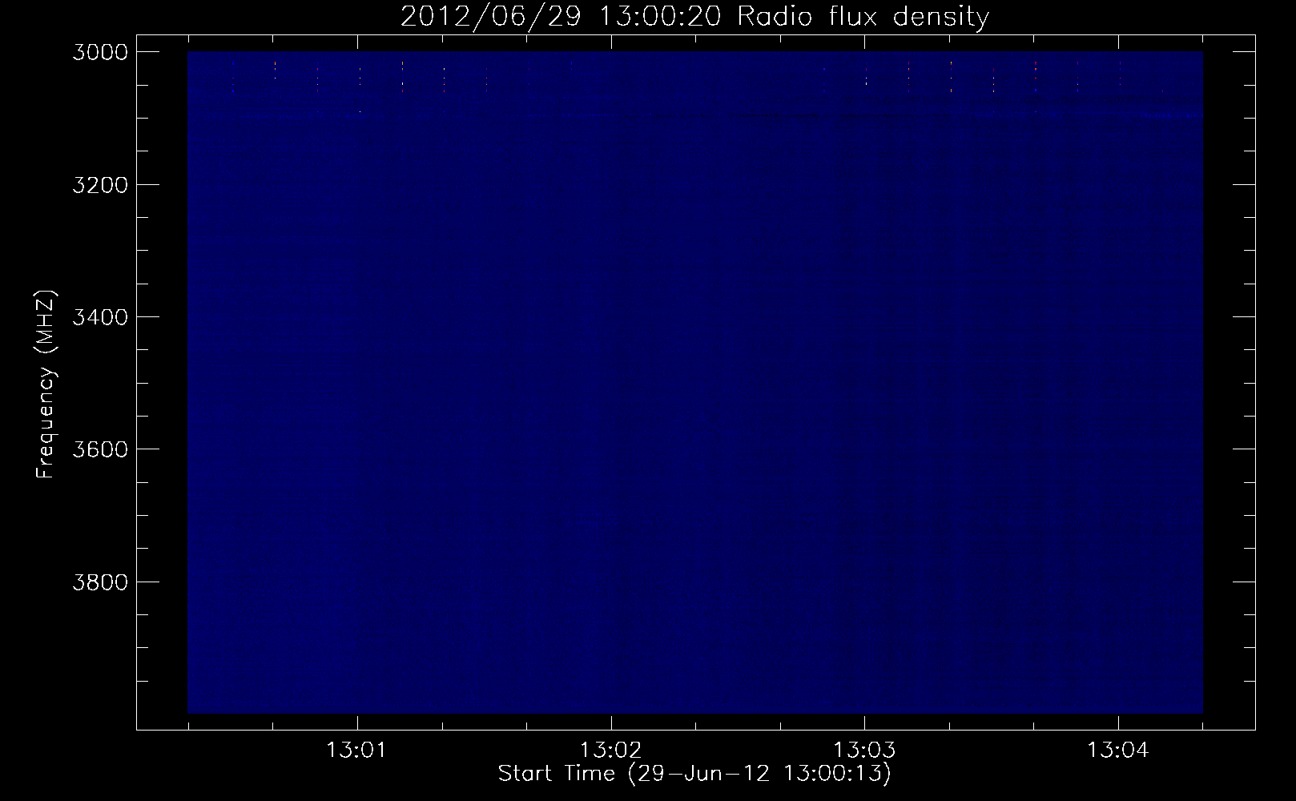Viewport: 1296px width, 801px height.
Task: Click the "Start Time (29-Jun-12 13:00:13)" label
Action: pyautogui.click(x=694, y=774)
